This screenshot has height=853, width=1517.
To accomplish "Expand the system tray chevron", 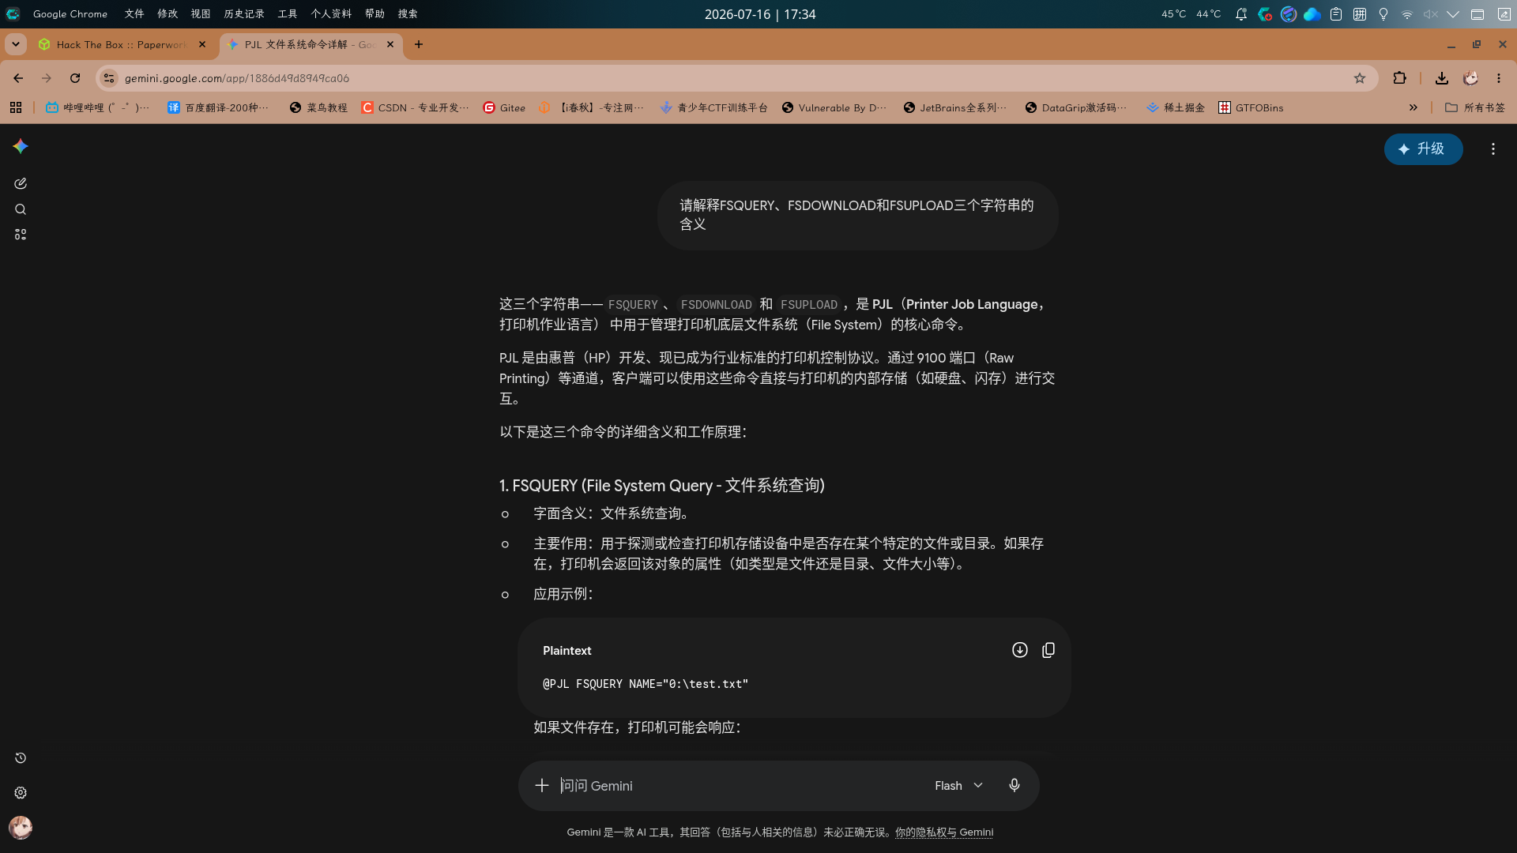I will [1453, 14].
